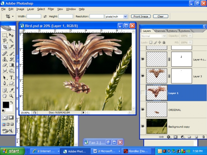Add layer style in Layers panel
The height and width of the screenshot is (155, 207).
click(168, 137)
